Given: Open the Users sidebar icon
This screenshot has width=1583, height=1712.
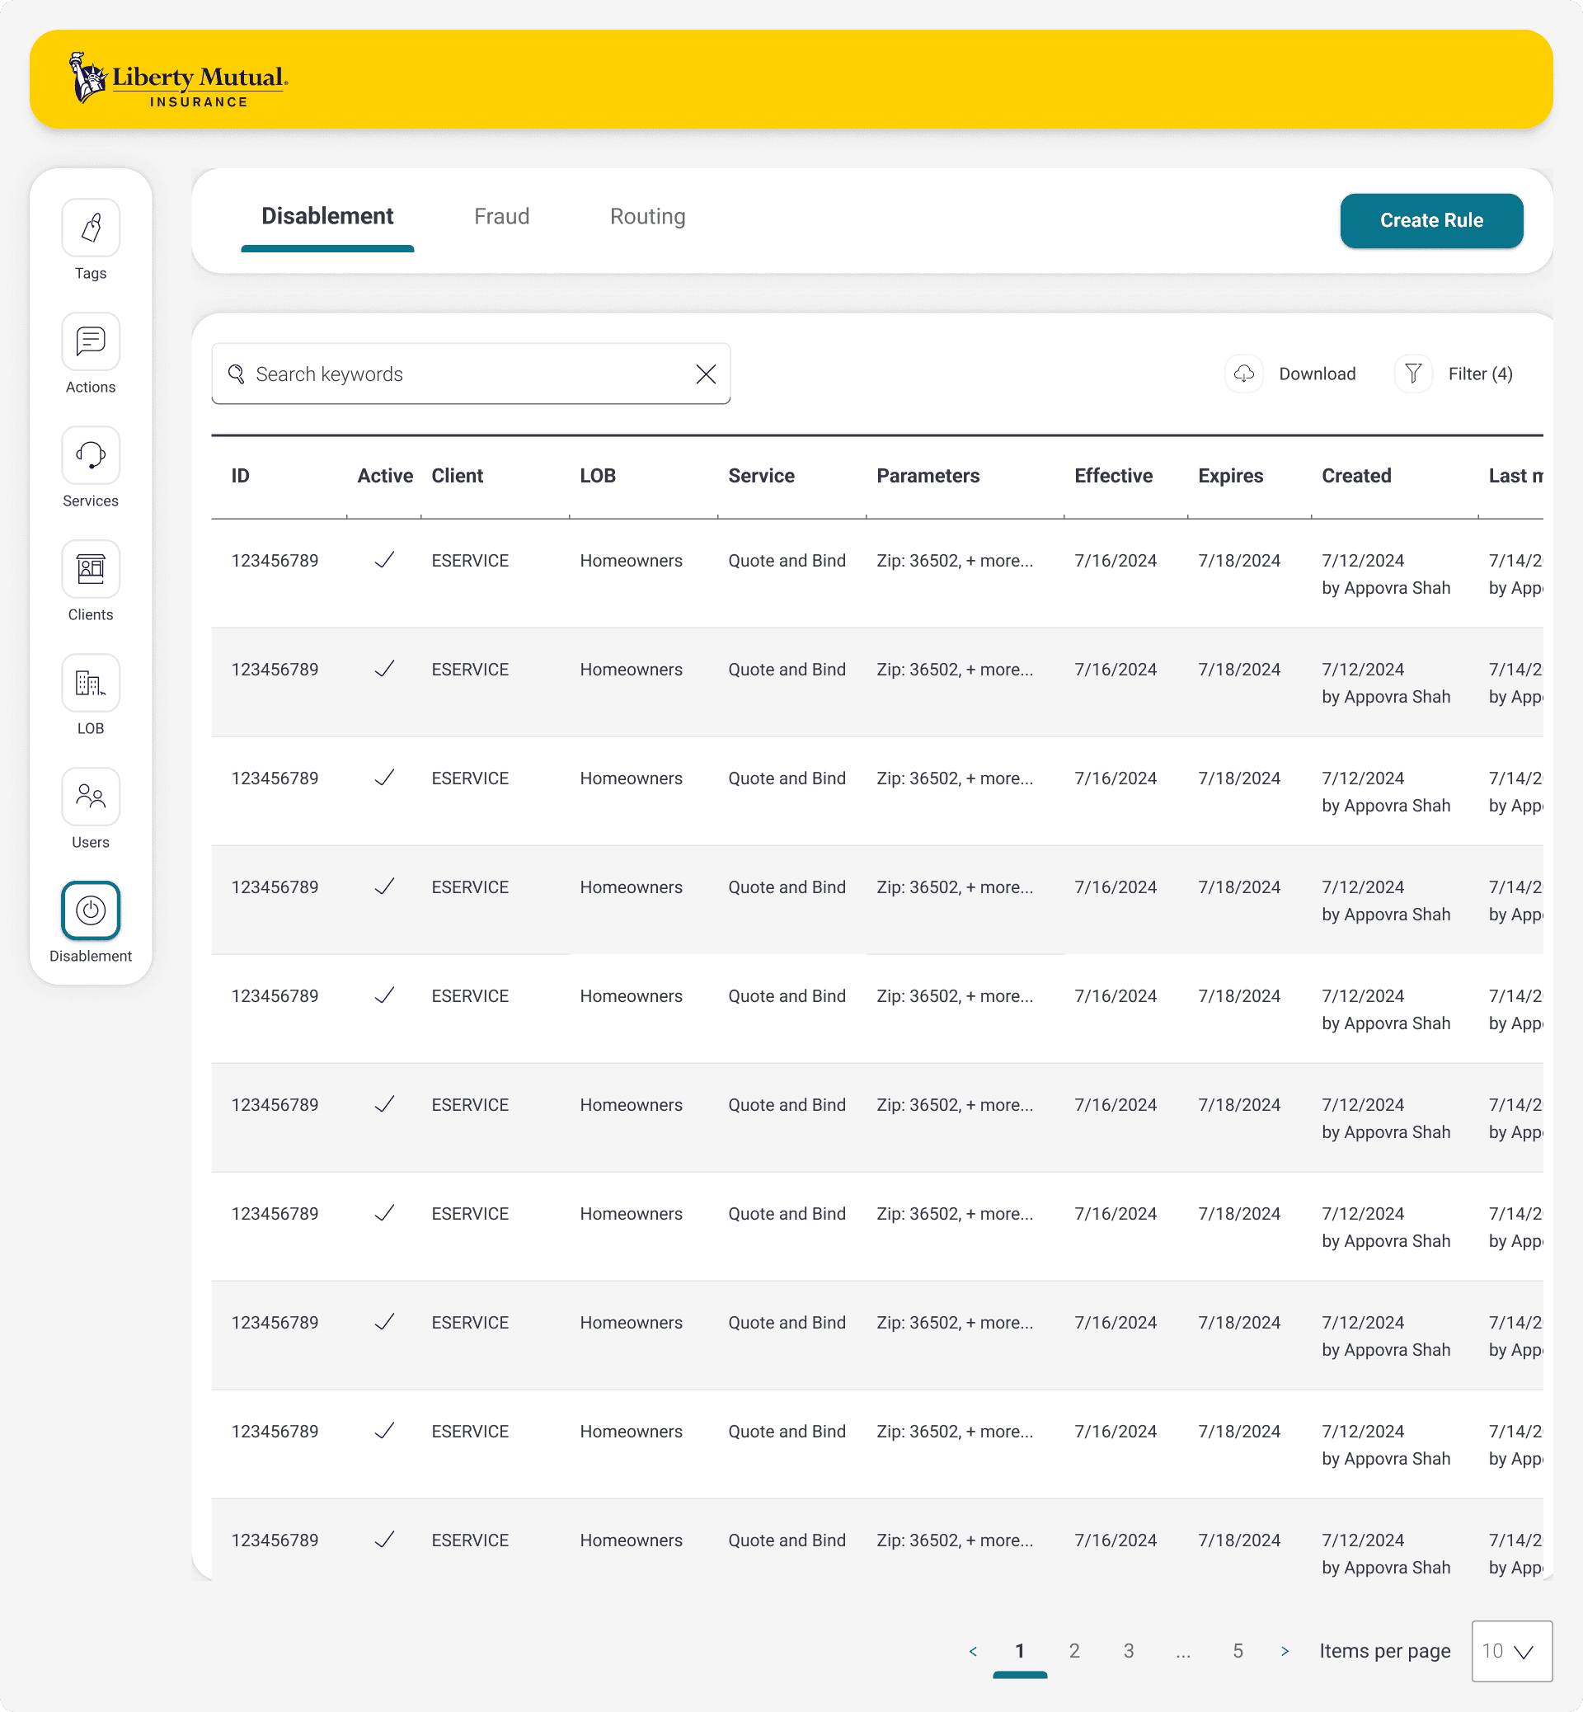Looking at the screenshot, I should click(x=91, y=797).
